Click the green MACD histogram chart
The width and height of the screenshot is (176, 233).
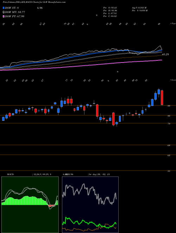(x=30, y=205)
